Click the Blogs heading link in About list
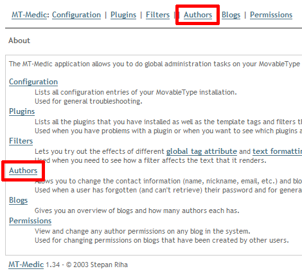Image resolution: width=302 pixels, height=280 pixels. pyautogui.click(x=18, y=200)
